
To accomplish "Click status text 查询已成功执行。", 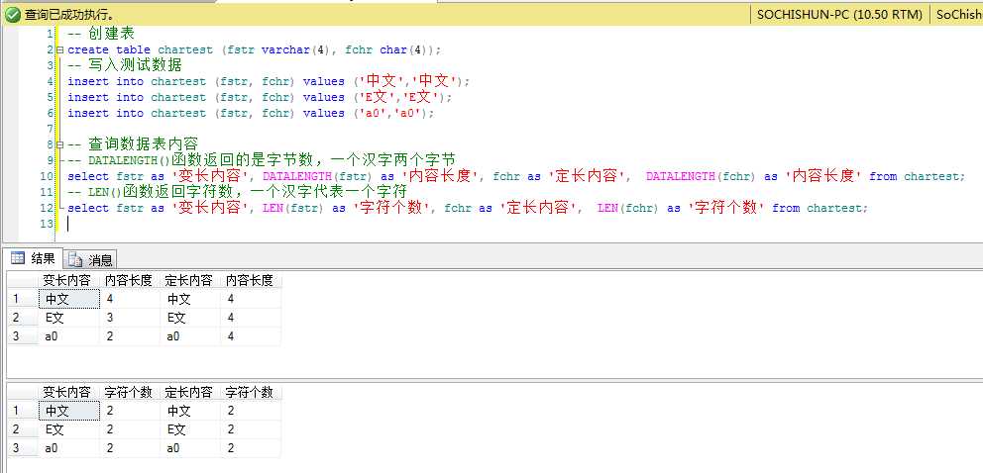I will tap(69, 15).
